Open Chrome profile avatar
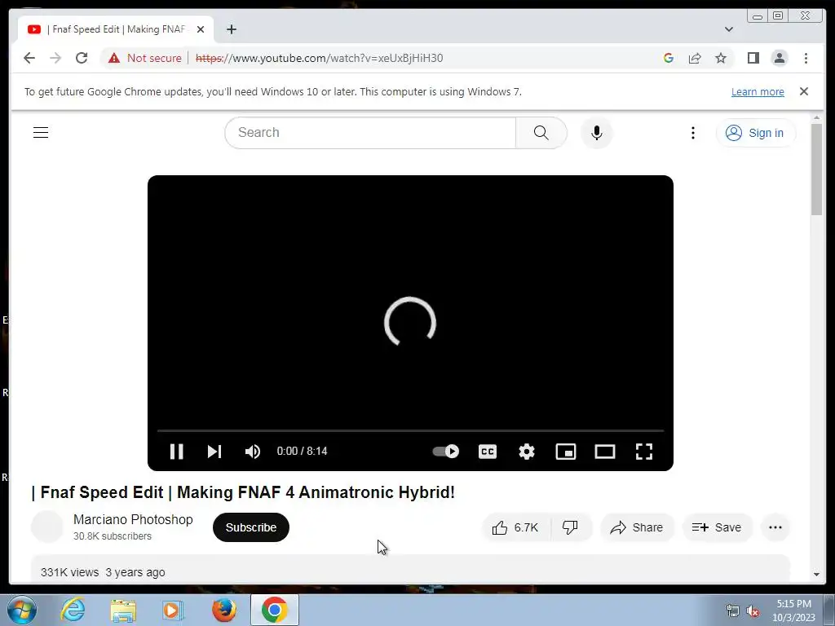Image resolution: width=835 pixels, height=626 pixels. [780, 58]
